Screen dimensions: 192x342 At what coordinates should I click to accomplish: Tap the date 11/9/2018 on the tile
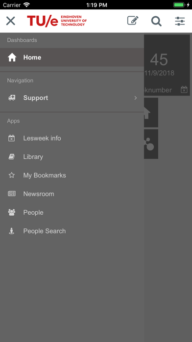pyautogui.click(x=159, y=73)
